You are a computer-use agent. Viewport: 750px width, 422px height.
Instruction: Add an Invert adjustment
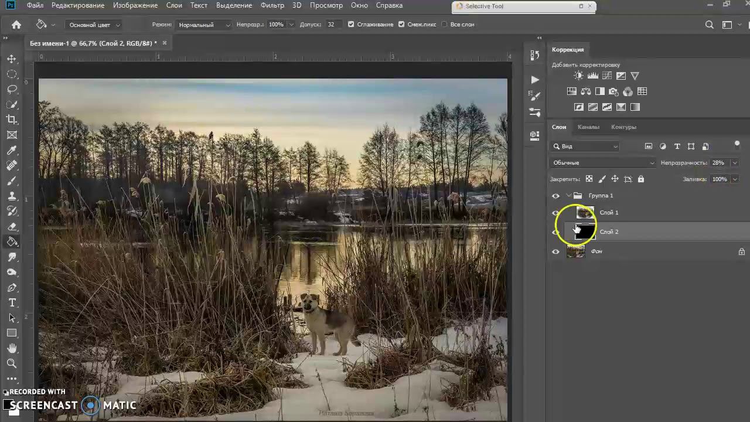click(x=579, y=107)
